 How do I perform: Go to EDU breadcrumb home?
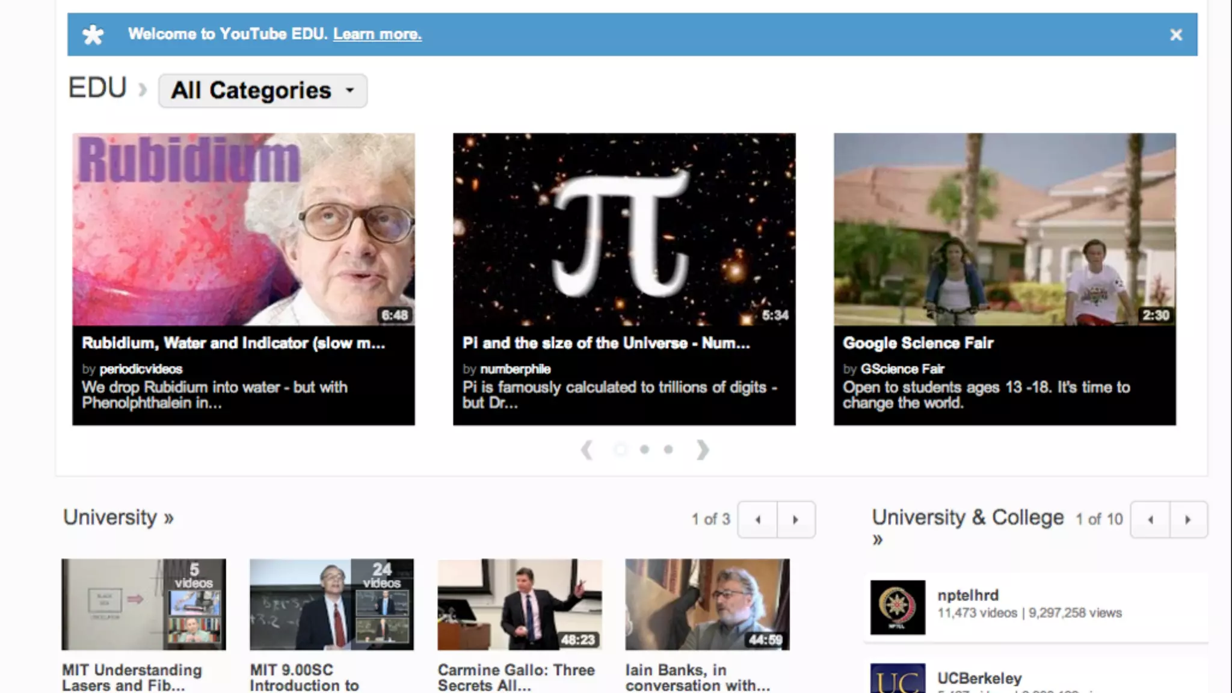[97, 88]
